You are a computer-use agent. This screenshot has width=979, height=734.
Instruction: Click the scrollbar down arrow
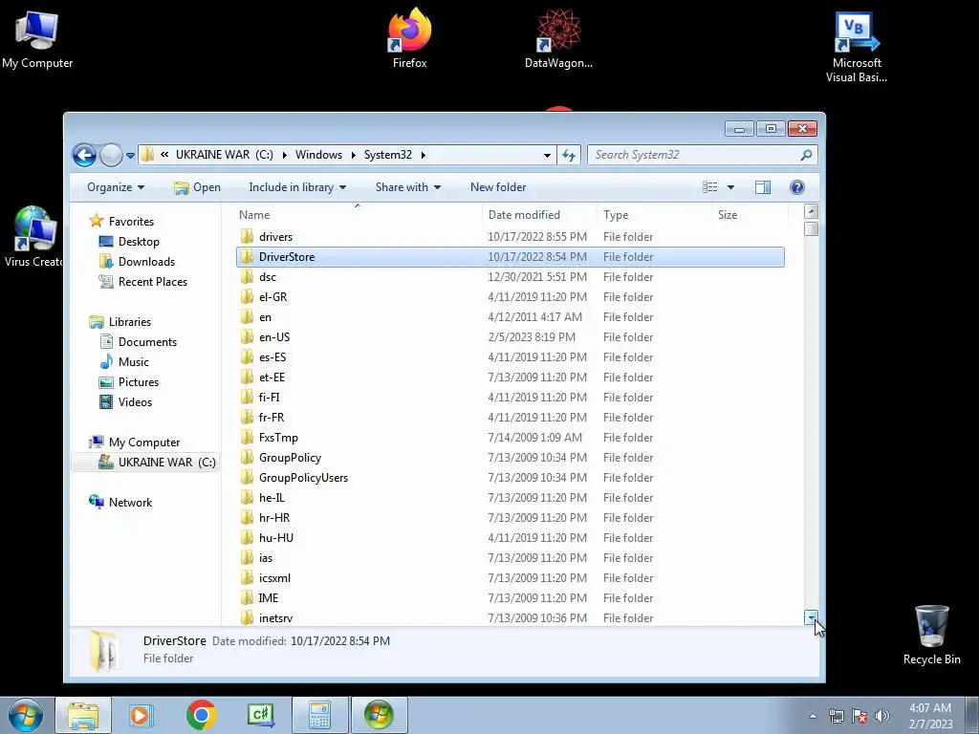click(x=811, y=617)
